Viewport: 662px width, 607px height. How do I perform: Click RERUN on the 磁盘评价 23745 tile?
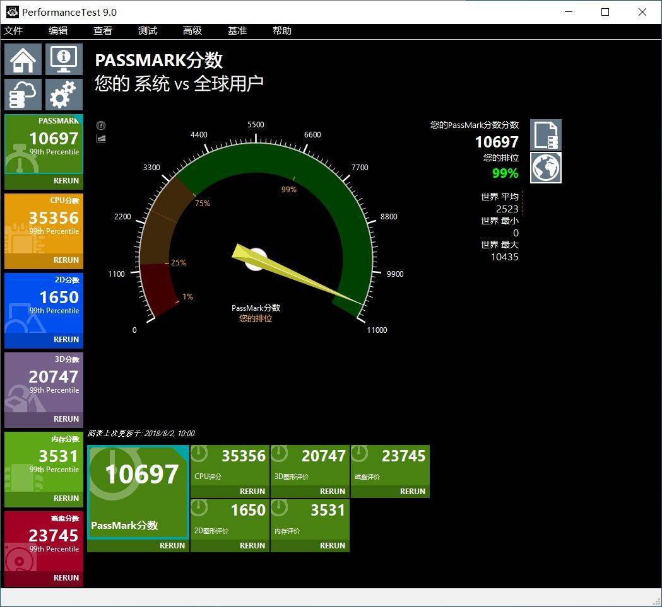[x=412, y=491]
